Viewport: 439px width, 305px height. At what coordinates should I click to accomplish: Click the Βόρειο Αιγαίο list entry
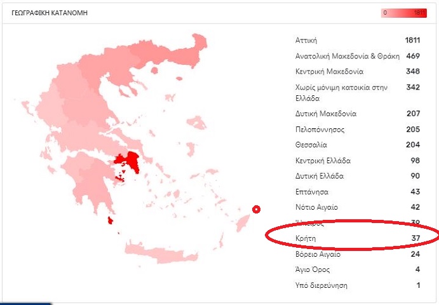pos(358,254)
